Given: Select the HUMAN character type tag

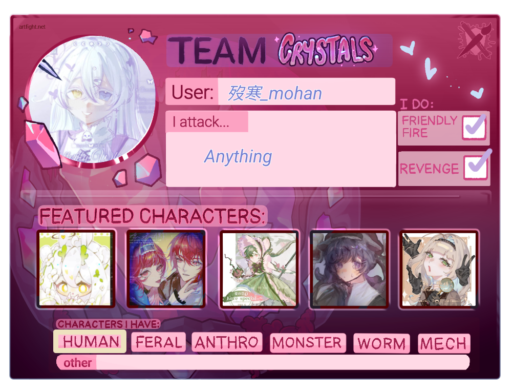Looking at the screenshot, I should [x=90, y=341].
